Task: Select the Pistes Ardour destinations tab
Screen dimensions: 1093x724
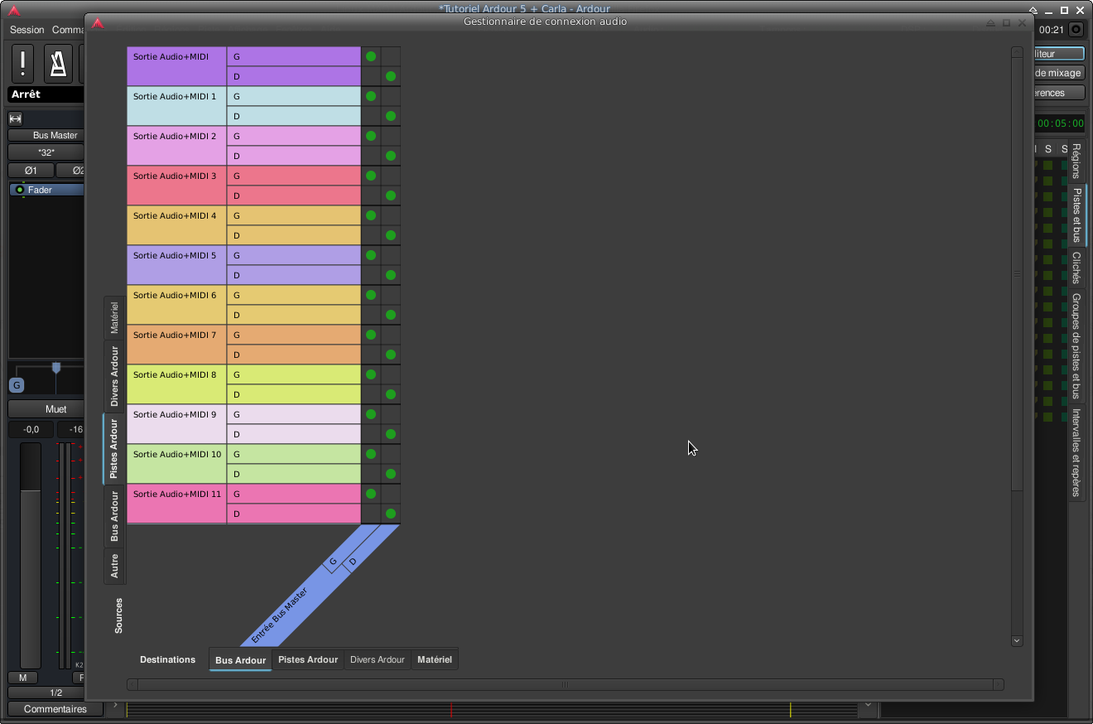Action: click(x=308, y=659)
